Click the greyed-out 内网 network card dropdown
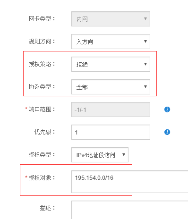This screenshot has width=188, height=219. (x=111, y=19)
